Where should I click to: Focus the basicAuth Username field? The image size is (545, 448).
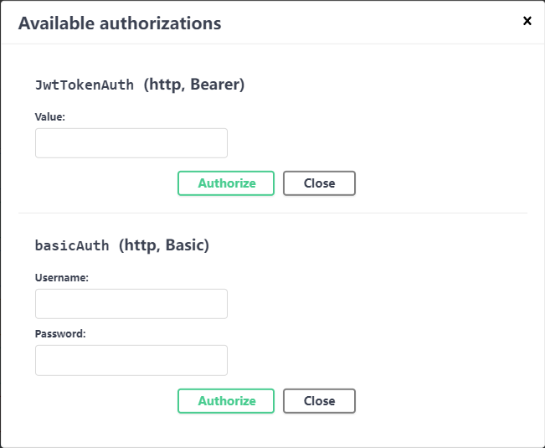131,304
